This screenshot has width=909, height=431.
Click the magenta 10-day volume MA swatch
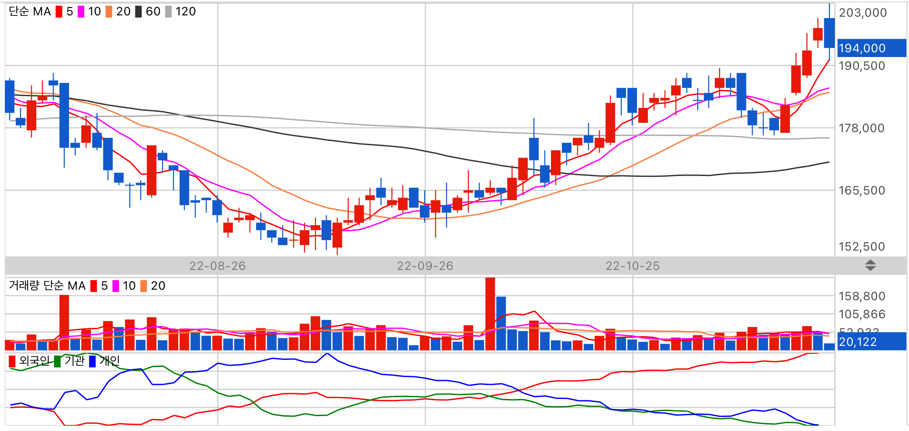pyautogui.click(x=116, y=286)
